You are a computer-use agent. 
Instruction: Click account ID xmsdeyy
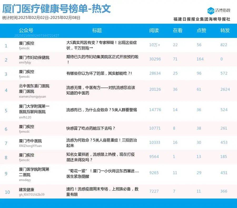point(25,180)
